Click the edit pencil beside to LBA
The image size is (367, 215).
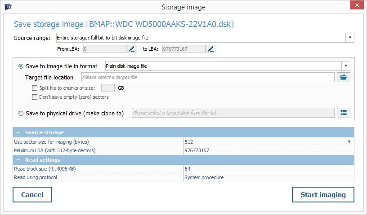[210, 49]
